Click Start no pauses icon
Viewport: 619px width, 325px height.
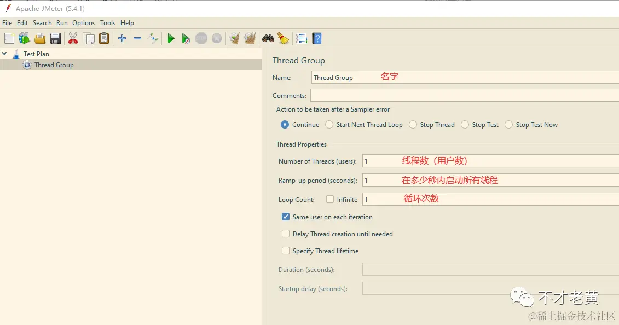pos(186,38)
